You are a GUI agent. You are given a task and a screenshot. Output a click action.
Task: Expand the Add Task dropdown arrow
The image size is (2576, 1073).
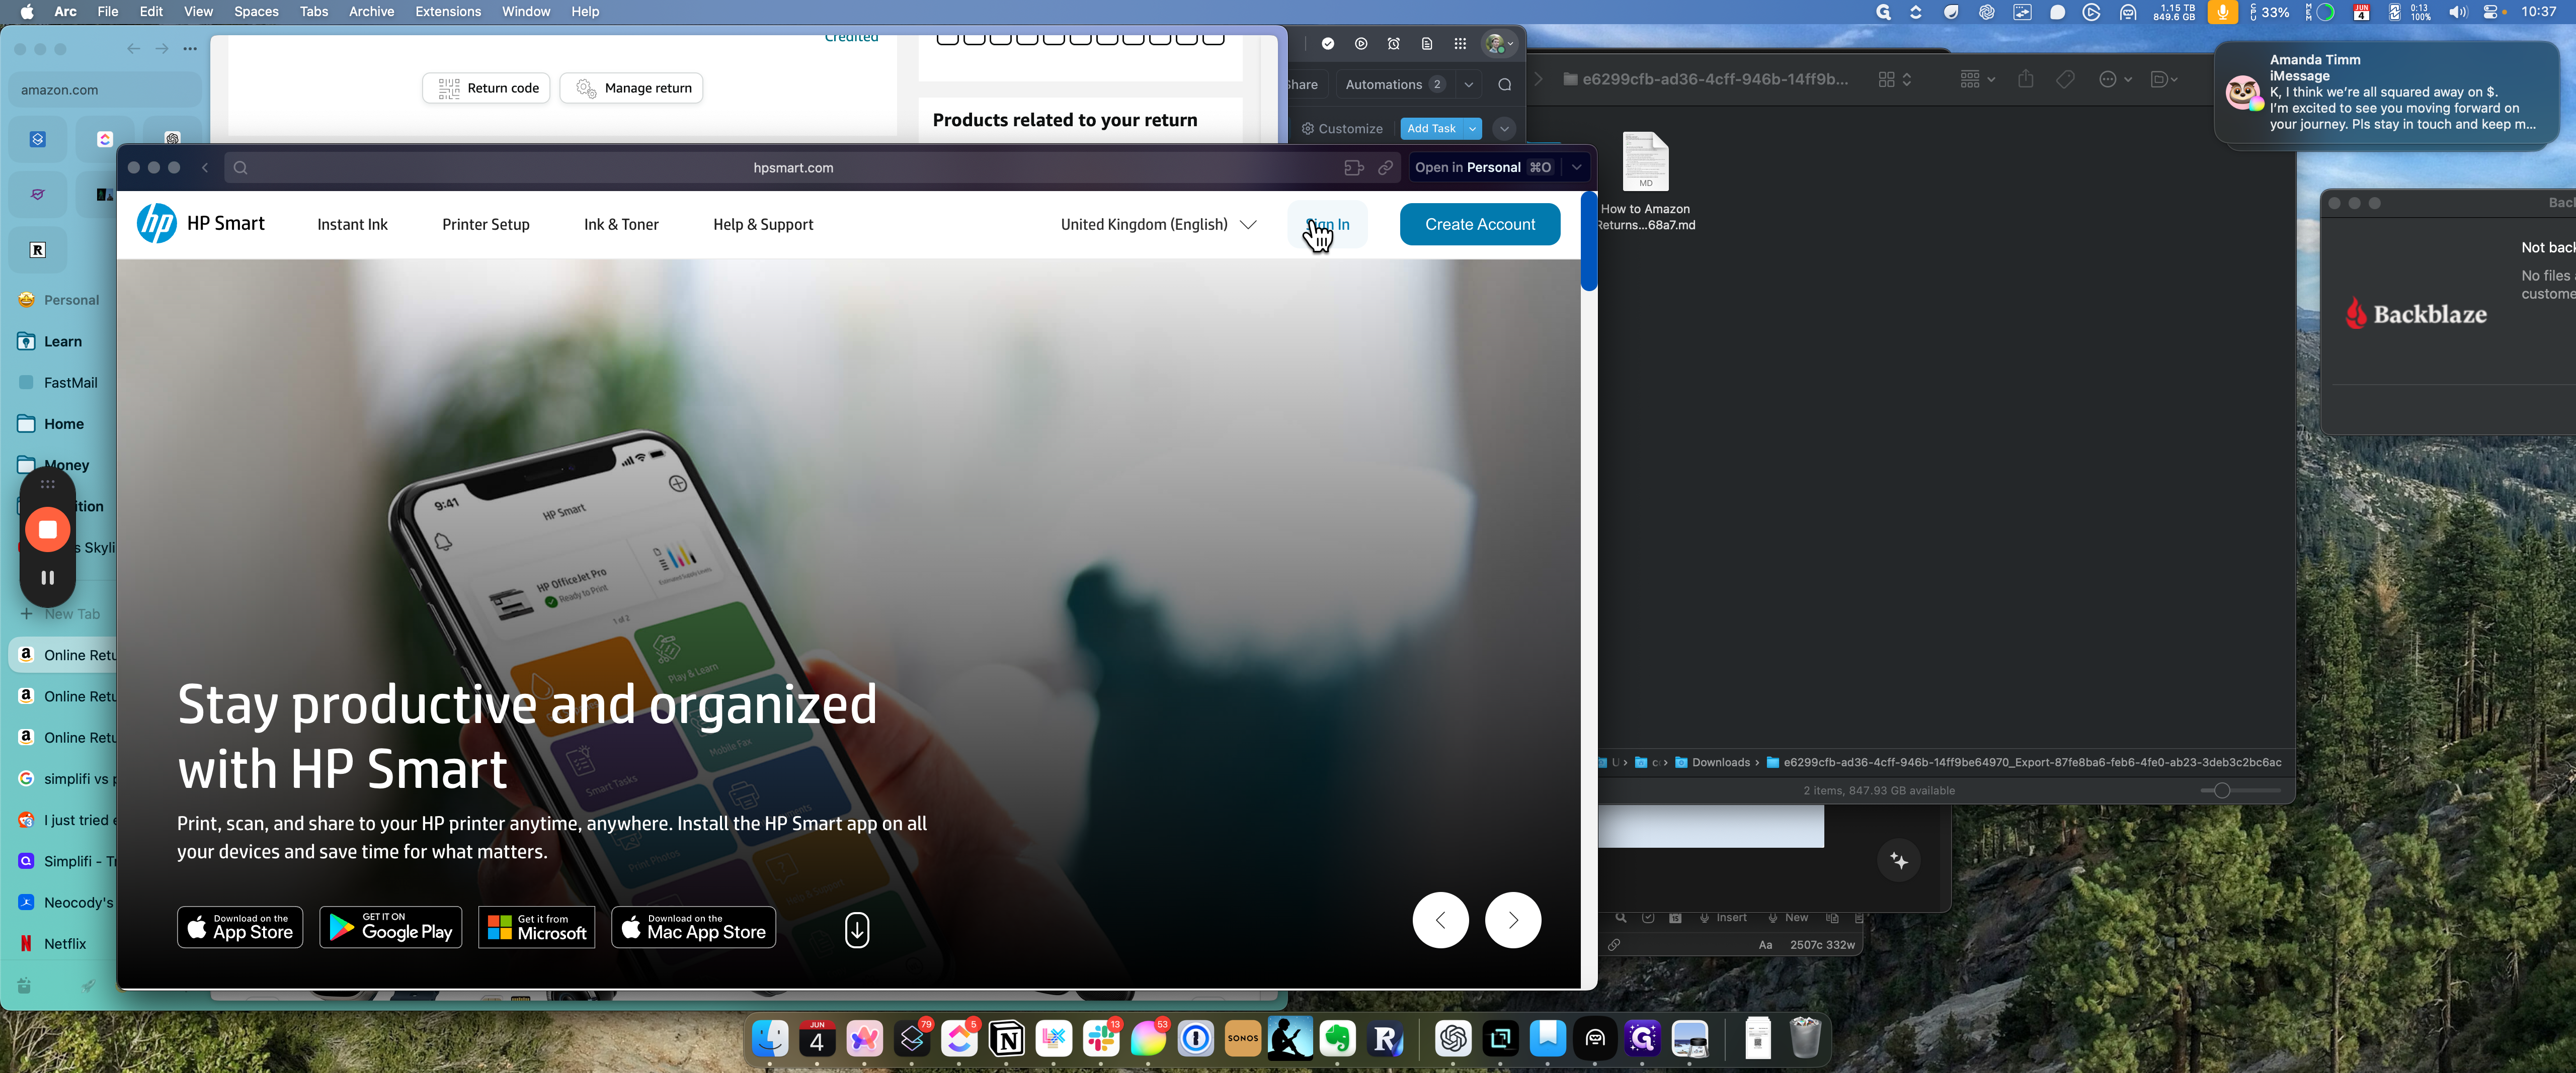click(1473, 129)
